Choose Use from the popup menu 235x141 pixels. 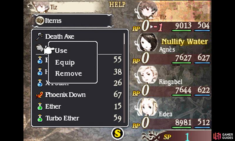[61, 51]
